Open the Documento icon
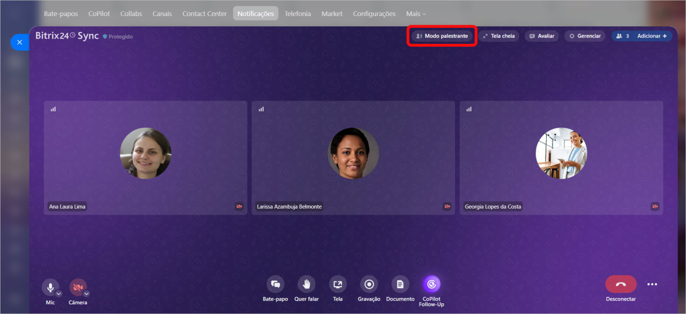This screenshot has width=686, height=314. click(x=400, y=284)
